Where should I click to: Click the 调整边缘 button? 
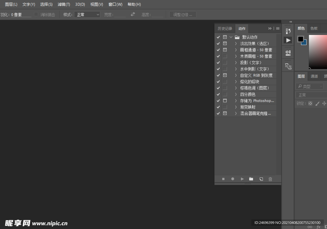point(182,14)
